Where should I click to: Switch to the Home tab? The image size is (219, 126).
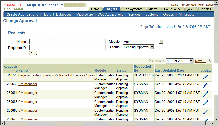[95, 9]
